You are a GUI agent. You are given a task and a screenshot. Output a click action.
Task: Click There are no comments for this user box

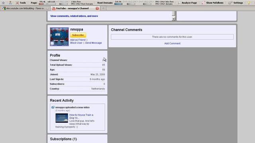coord(172,37)
